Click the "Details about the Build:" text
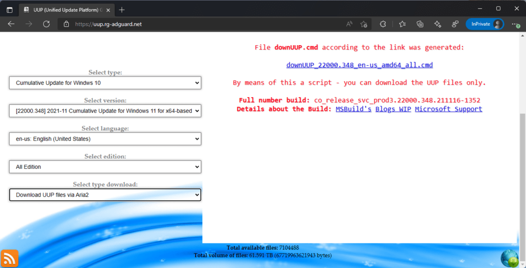The width and height of the screenshot is (526, 268). [284, 109]
